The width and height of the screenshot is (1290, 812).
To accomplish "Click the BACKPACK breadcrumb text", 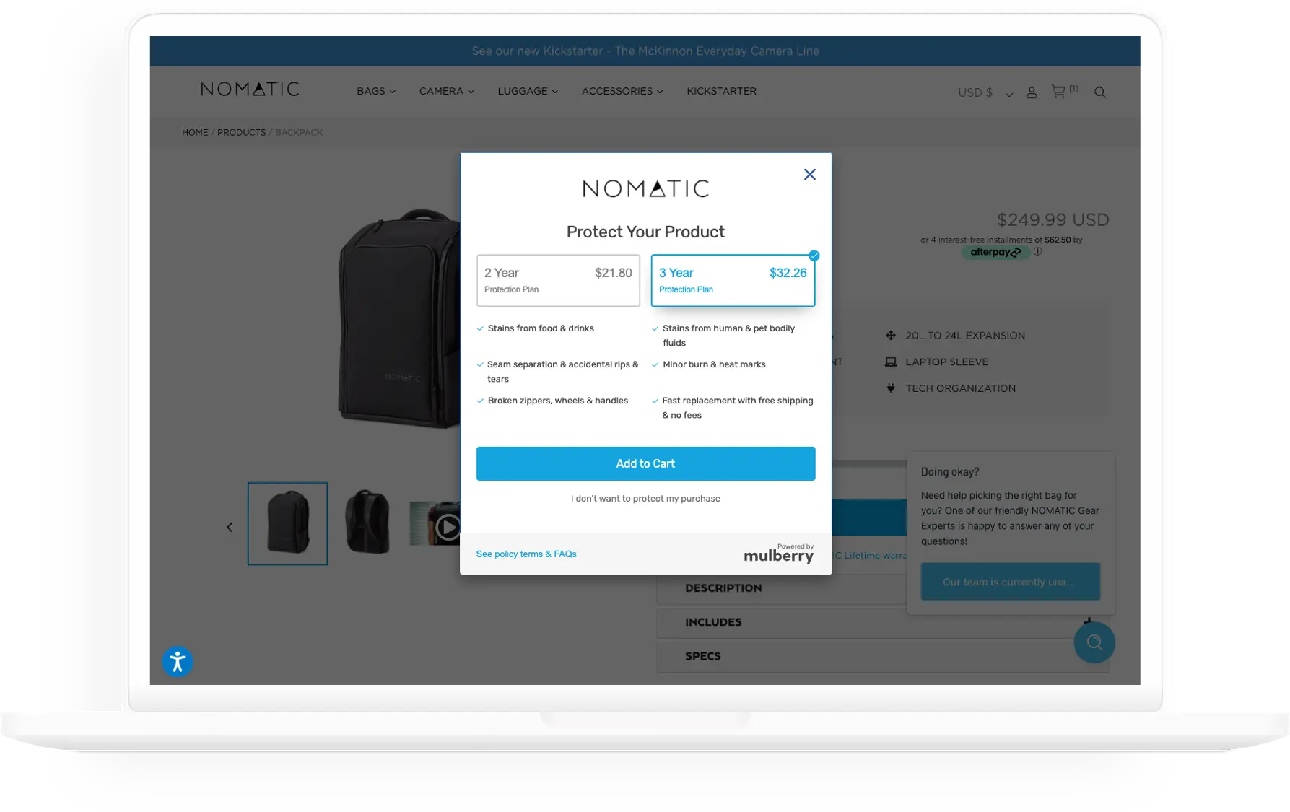I will click(x=299, y=132).
